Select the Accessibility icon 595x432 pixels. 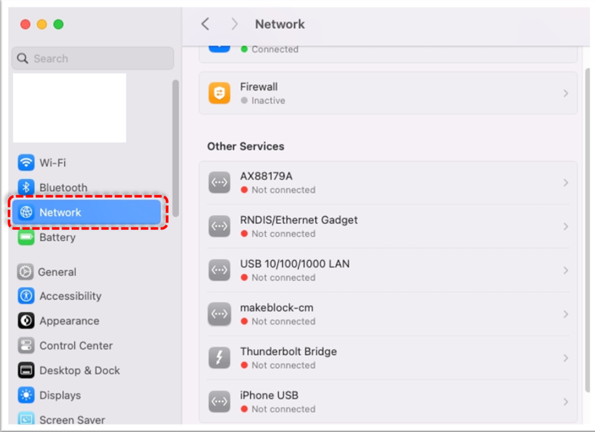click(26, 296)
